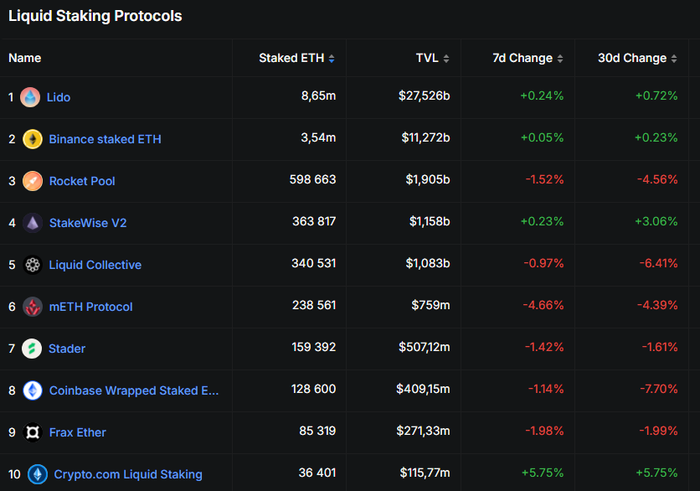Open the Crypto.com Liquid Staking link
Image resolution: width=700 pixels, height=491 pixels.
click(128, 474)
